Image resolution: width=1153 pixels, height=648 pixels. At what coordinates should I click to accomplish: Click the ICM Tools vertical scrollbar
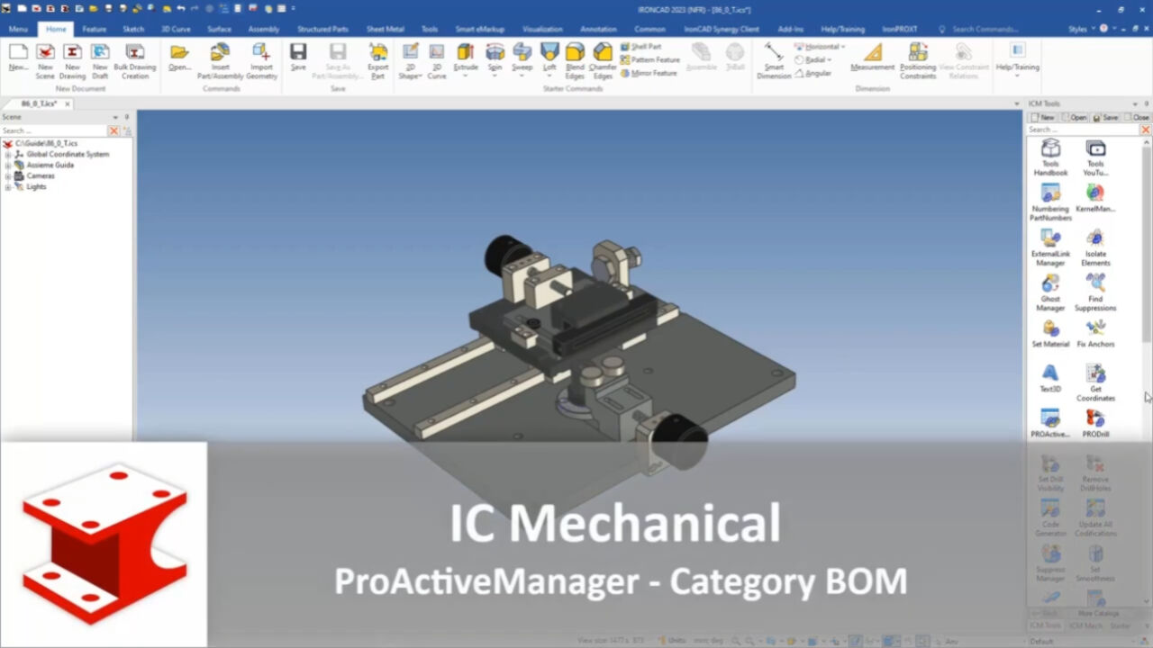[1147, 243]
